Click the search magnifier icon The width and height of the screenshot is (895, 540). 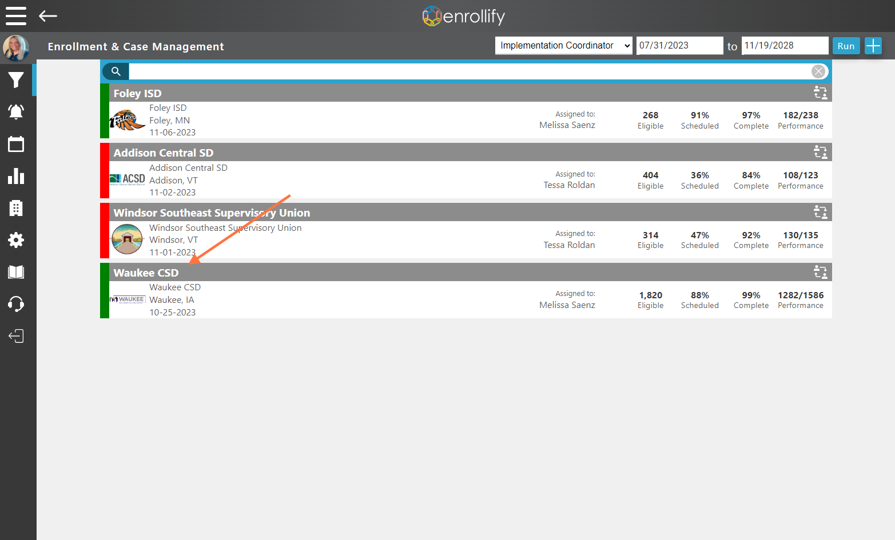click(116, 71)
